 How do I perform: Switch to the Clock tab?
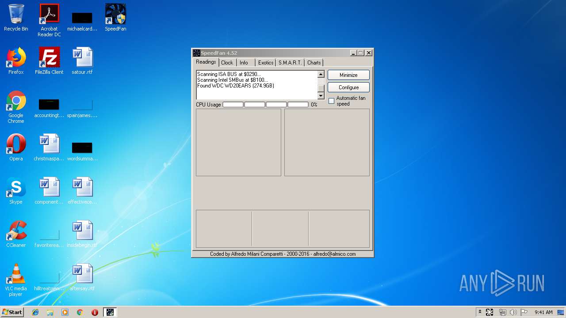point(227,63)
